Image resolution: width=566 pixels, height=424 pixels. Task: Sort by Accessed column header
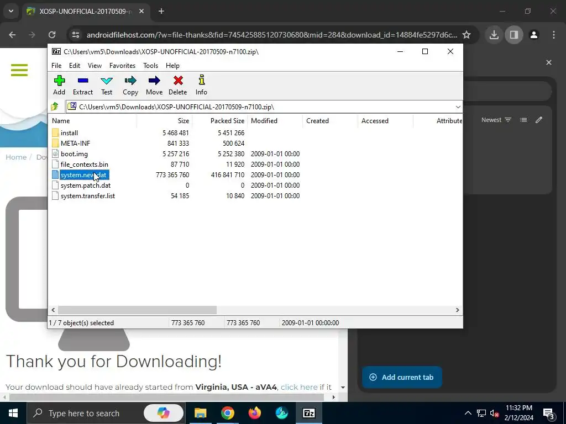pos(385,121)
